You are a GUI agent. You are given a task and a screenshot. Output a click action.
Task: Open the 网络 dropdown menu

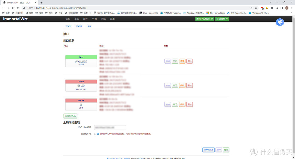(x=104, y=19)
